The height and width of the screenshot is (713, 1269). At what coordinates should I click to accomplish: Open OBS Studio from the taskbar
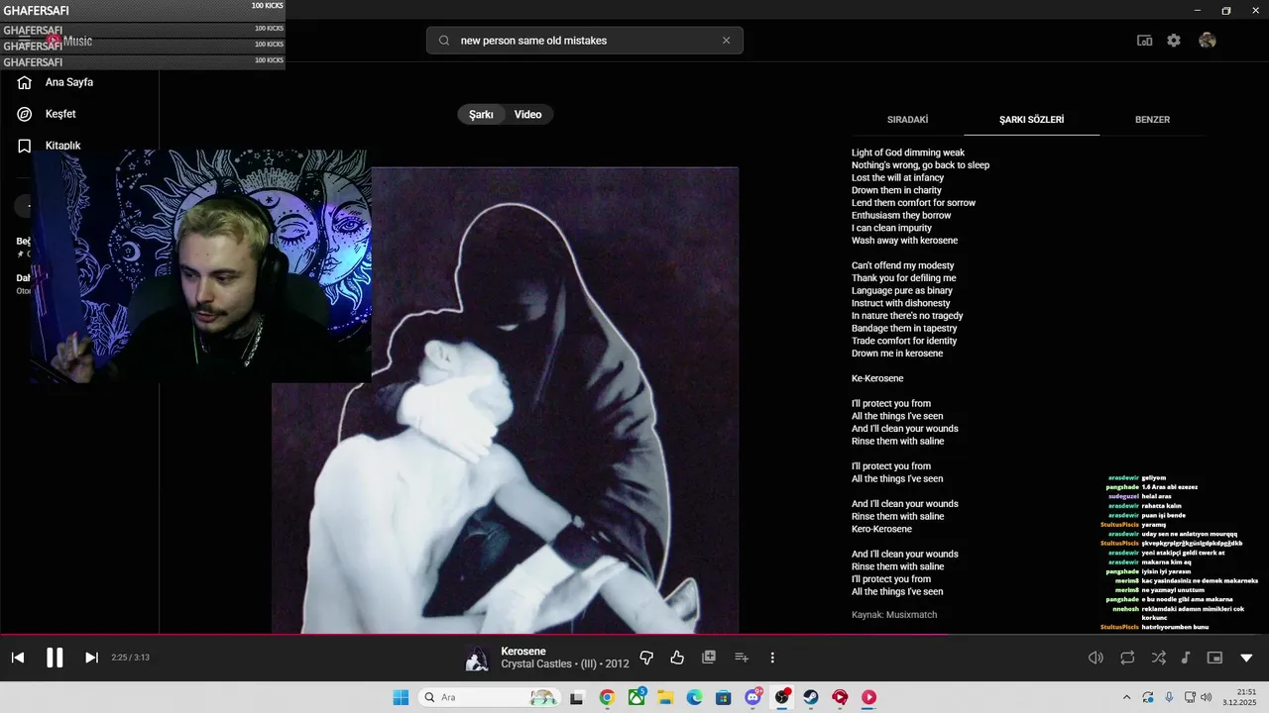tap(782, 697)
